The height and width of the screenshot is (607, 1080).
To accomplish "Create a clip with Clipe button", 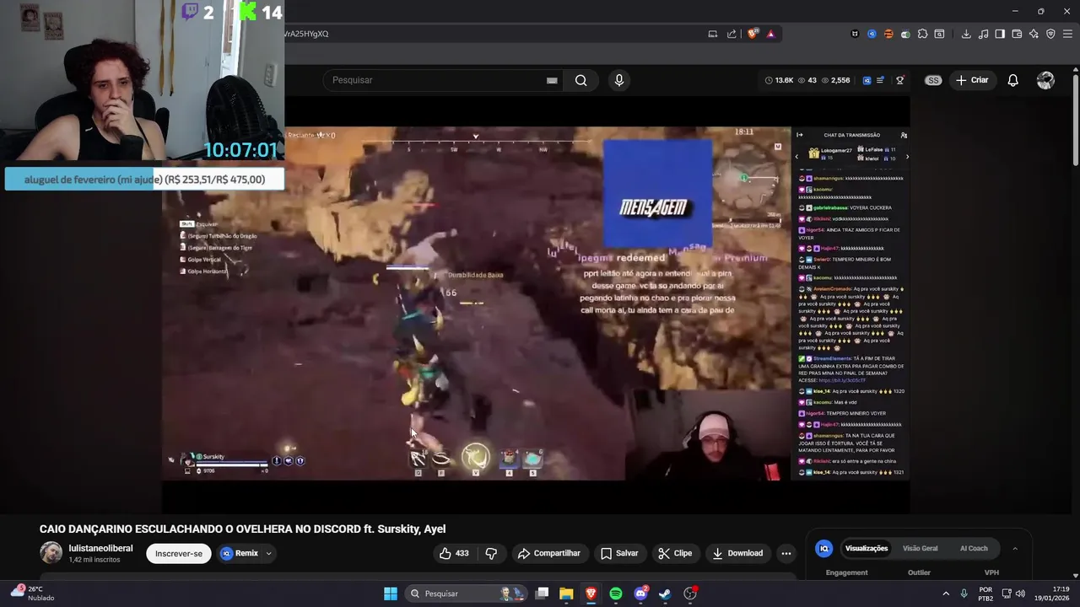I will (x=675, y=553).
